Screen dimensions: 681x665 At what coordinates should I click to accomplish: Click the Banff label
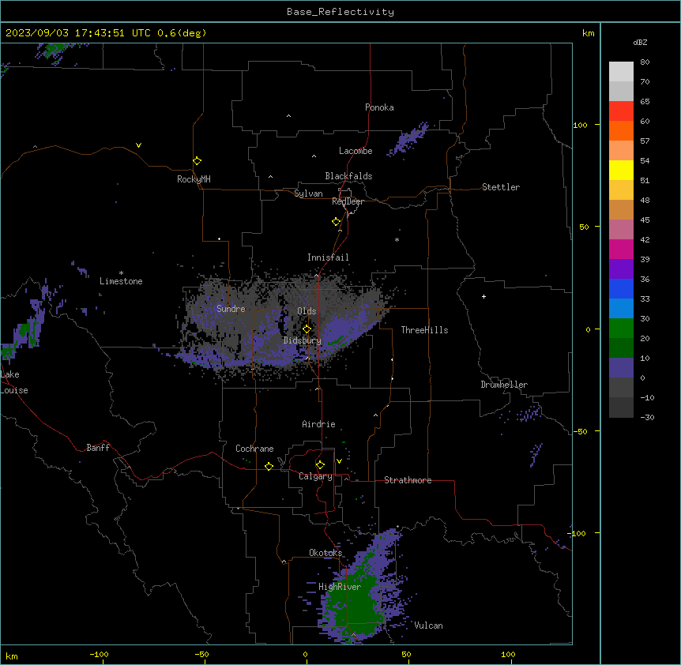click(x=98, y=448)
